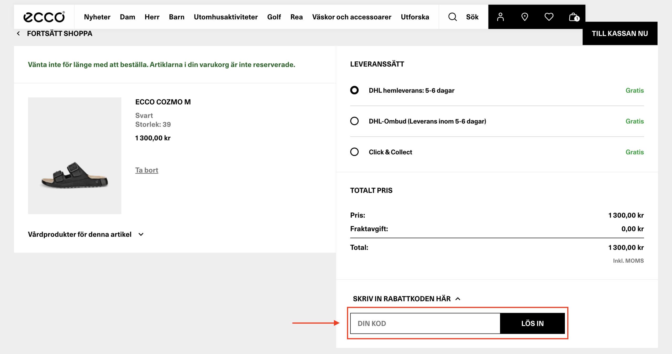Click Sök search label
The height and width of the screenshot is (354, 672).
point(472,17)
